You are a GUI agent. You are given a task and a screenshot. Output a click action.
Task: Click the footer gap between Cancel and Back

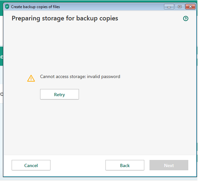[x=78, y=165]
